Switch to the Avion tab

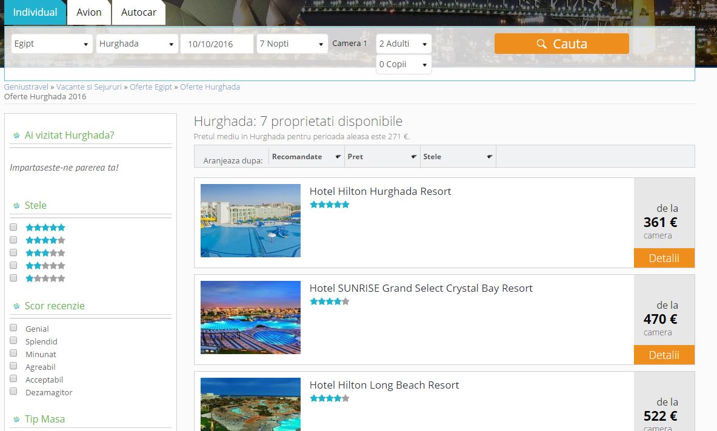[89, 12]
